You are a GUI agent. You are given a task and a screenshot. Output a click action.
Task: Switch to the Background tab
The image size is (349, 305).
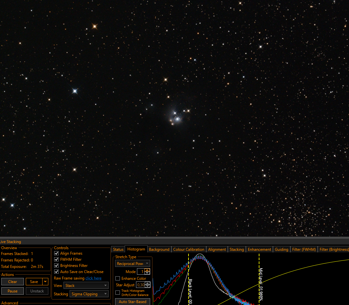click(159, 249)
